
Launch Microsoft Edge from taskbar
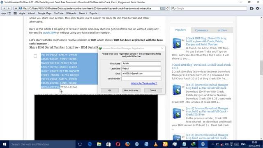pyautogui.click(x=90, y=144)
